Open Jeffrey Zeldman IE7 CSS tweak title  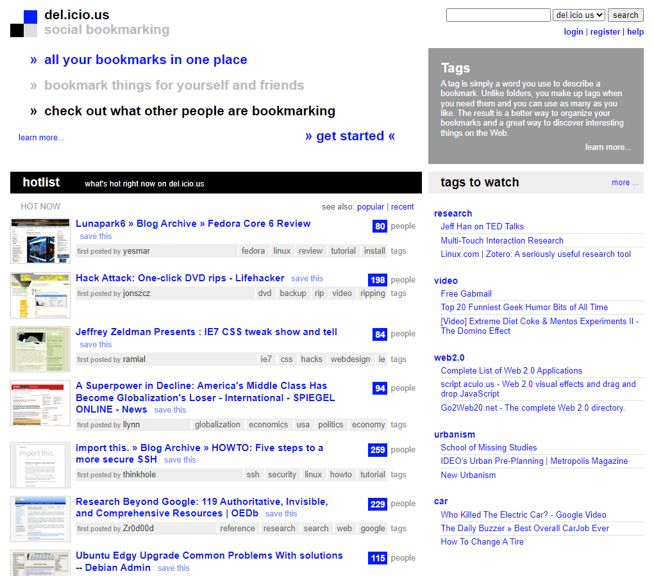206,332
